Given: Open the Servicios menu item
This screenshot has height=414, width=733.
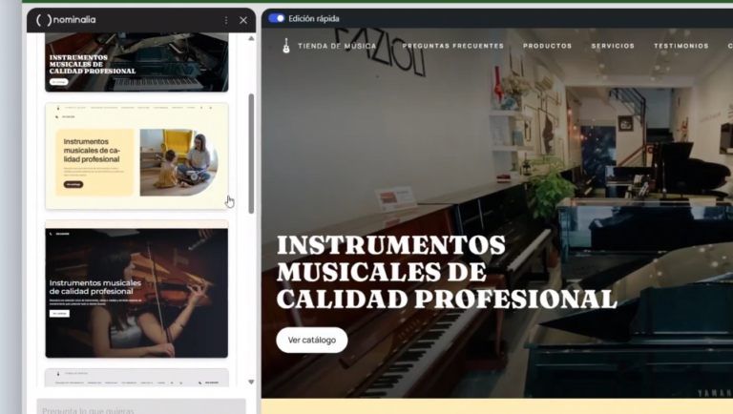Looking at the screenshot, I should tap(613, 46).
